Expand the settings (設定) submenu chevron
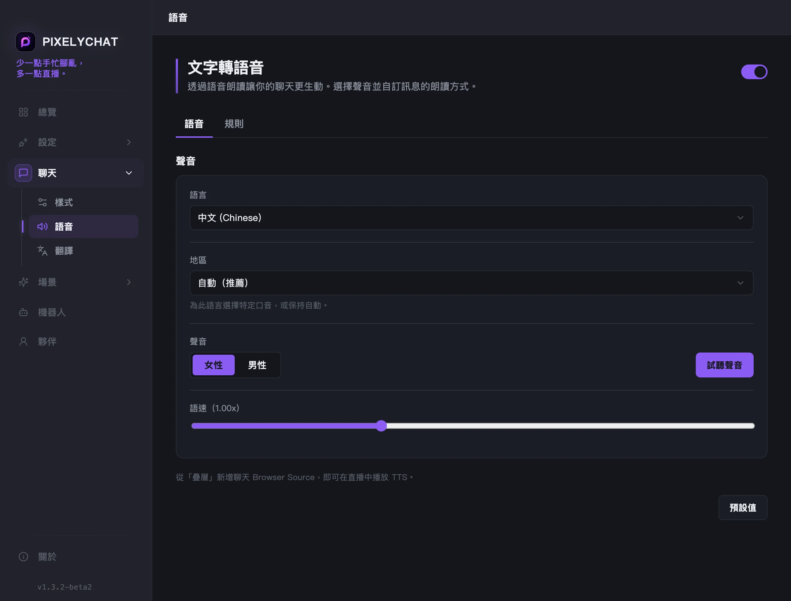 click(129, 142)
